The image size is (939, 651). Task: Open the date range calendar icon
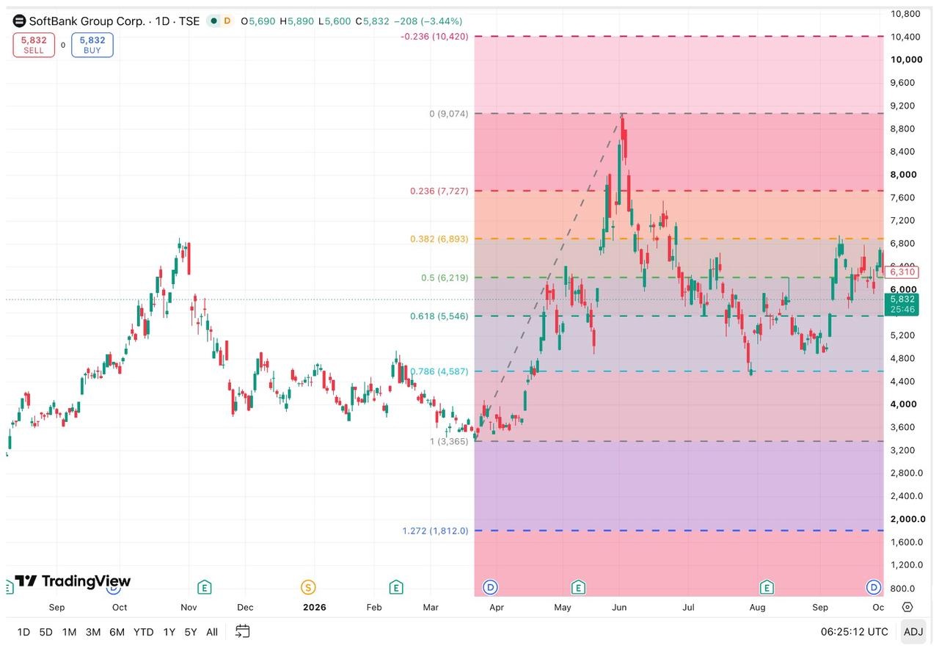click(243, 631)
